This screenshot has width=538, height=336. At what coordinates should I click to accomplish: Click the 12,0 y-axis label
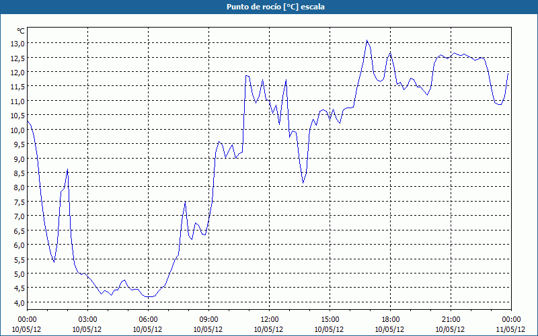coord(19,72)
